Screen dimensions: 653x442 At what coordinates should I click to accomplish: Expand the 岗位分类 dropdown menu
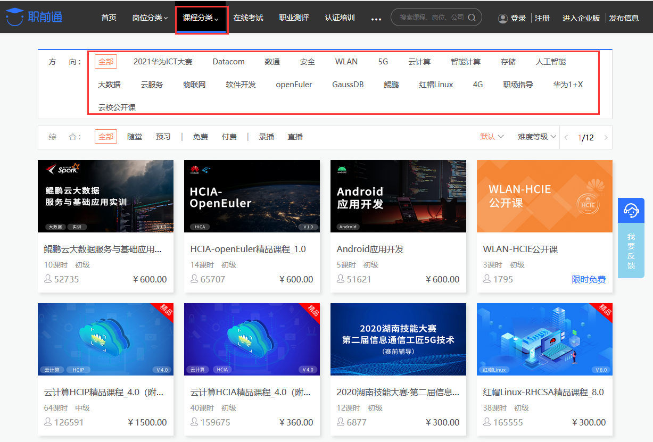click(x=150, y=18)
